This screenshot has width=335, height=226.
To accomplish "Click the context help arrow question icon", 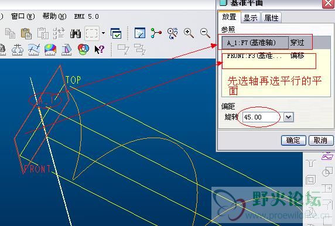I will pyautogui.click(x=100, y=50).
